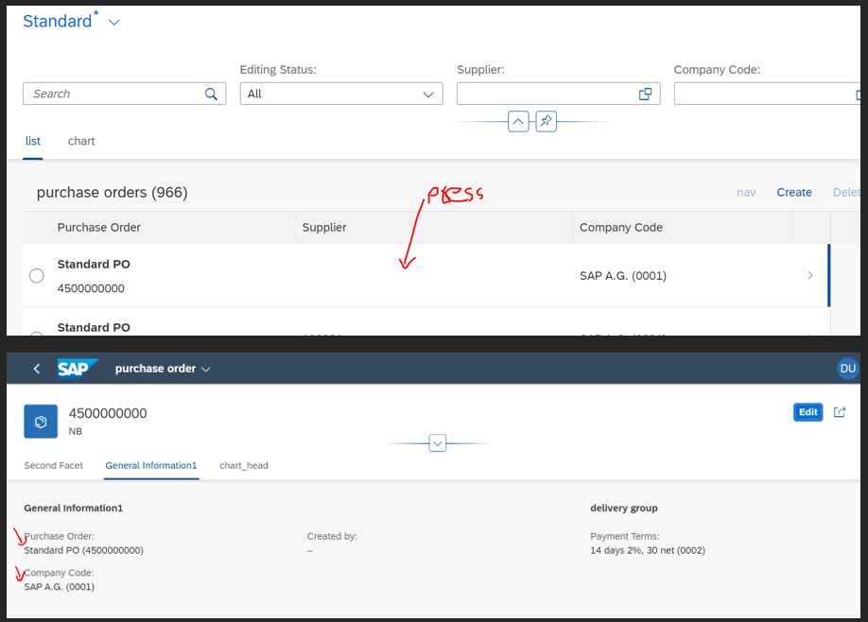Screen dimensions: 868x622
Task: Expand the purchase order title menu
Action: pos(206,369)
